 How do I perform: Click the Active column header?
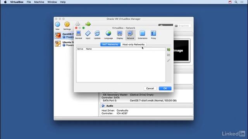pos(80,49)
